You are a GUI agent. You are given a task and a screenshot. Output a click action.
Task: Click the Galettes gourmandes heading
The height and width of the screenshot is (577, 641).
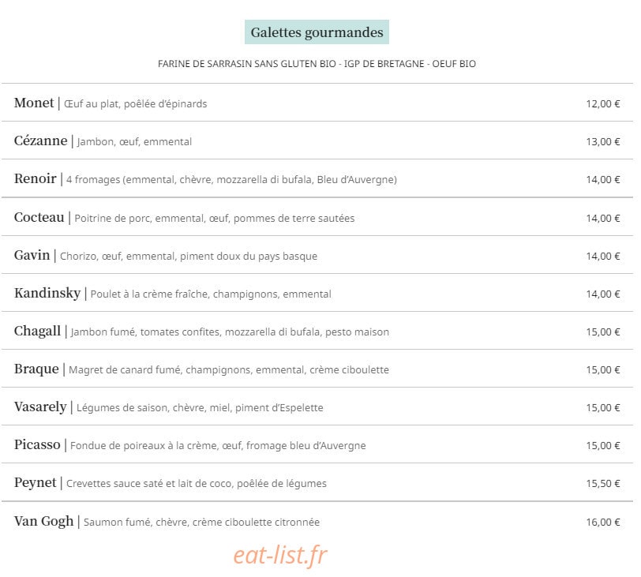click(x=317, y=32)
